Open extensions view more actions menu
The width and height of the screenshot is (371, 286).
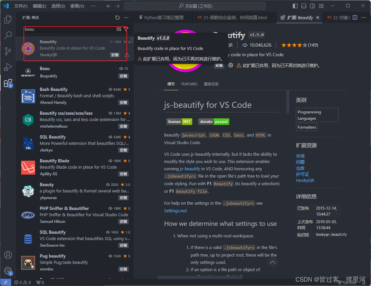click(126, 18)
